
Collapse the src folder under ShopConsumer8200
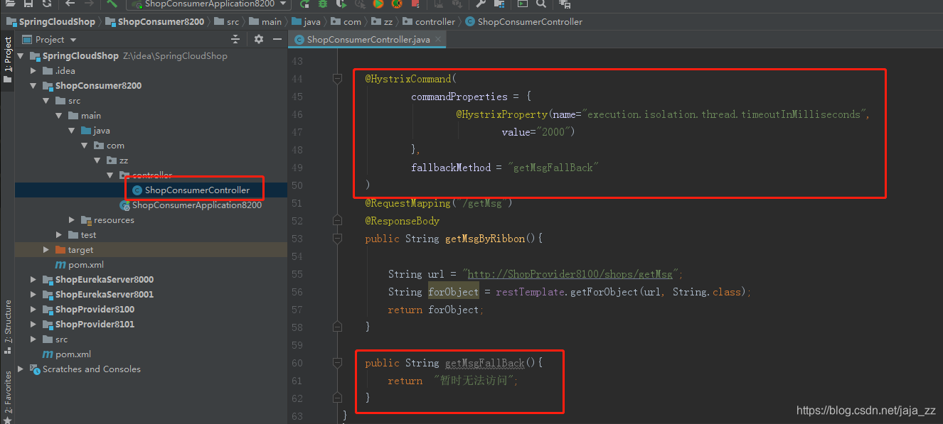(46, 100)
